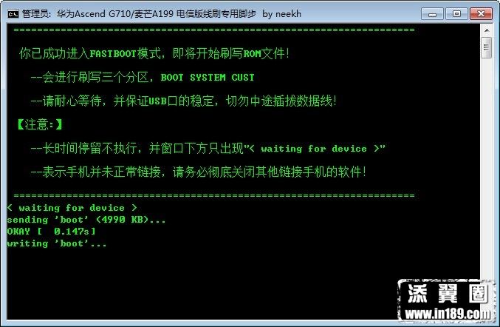Image resolution: width=500 pixels, height=327 pixels.
Task: Click the BOOT SYSTEM CUST partitions text
Action: pyautogui.click(x=208, y=77)
